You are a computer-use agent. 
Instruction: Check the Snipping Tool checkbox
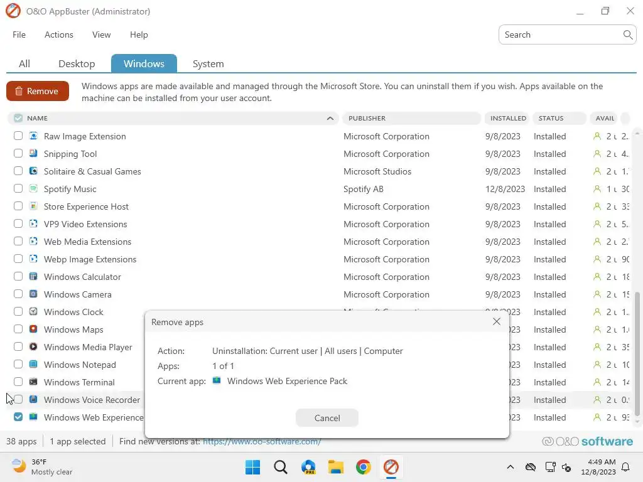coord(18,153)
